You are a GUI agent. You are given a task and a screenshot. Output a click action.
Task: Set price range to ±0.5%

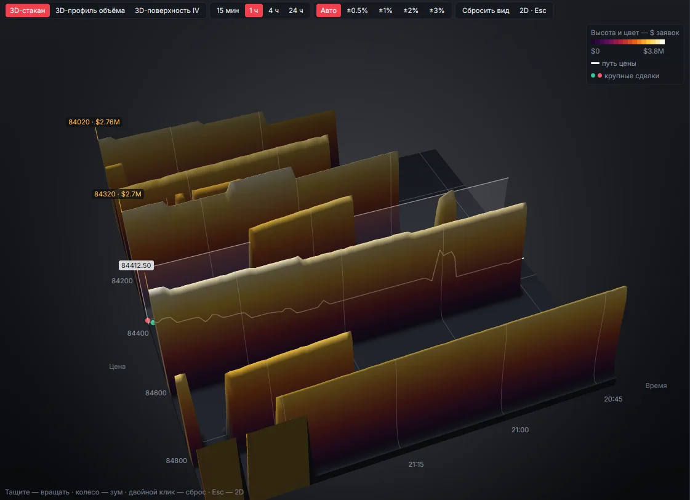[x=357, y=10]
